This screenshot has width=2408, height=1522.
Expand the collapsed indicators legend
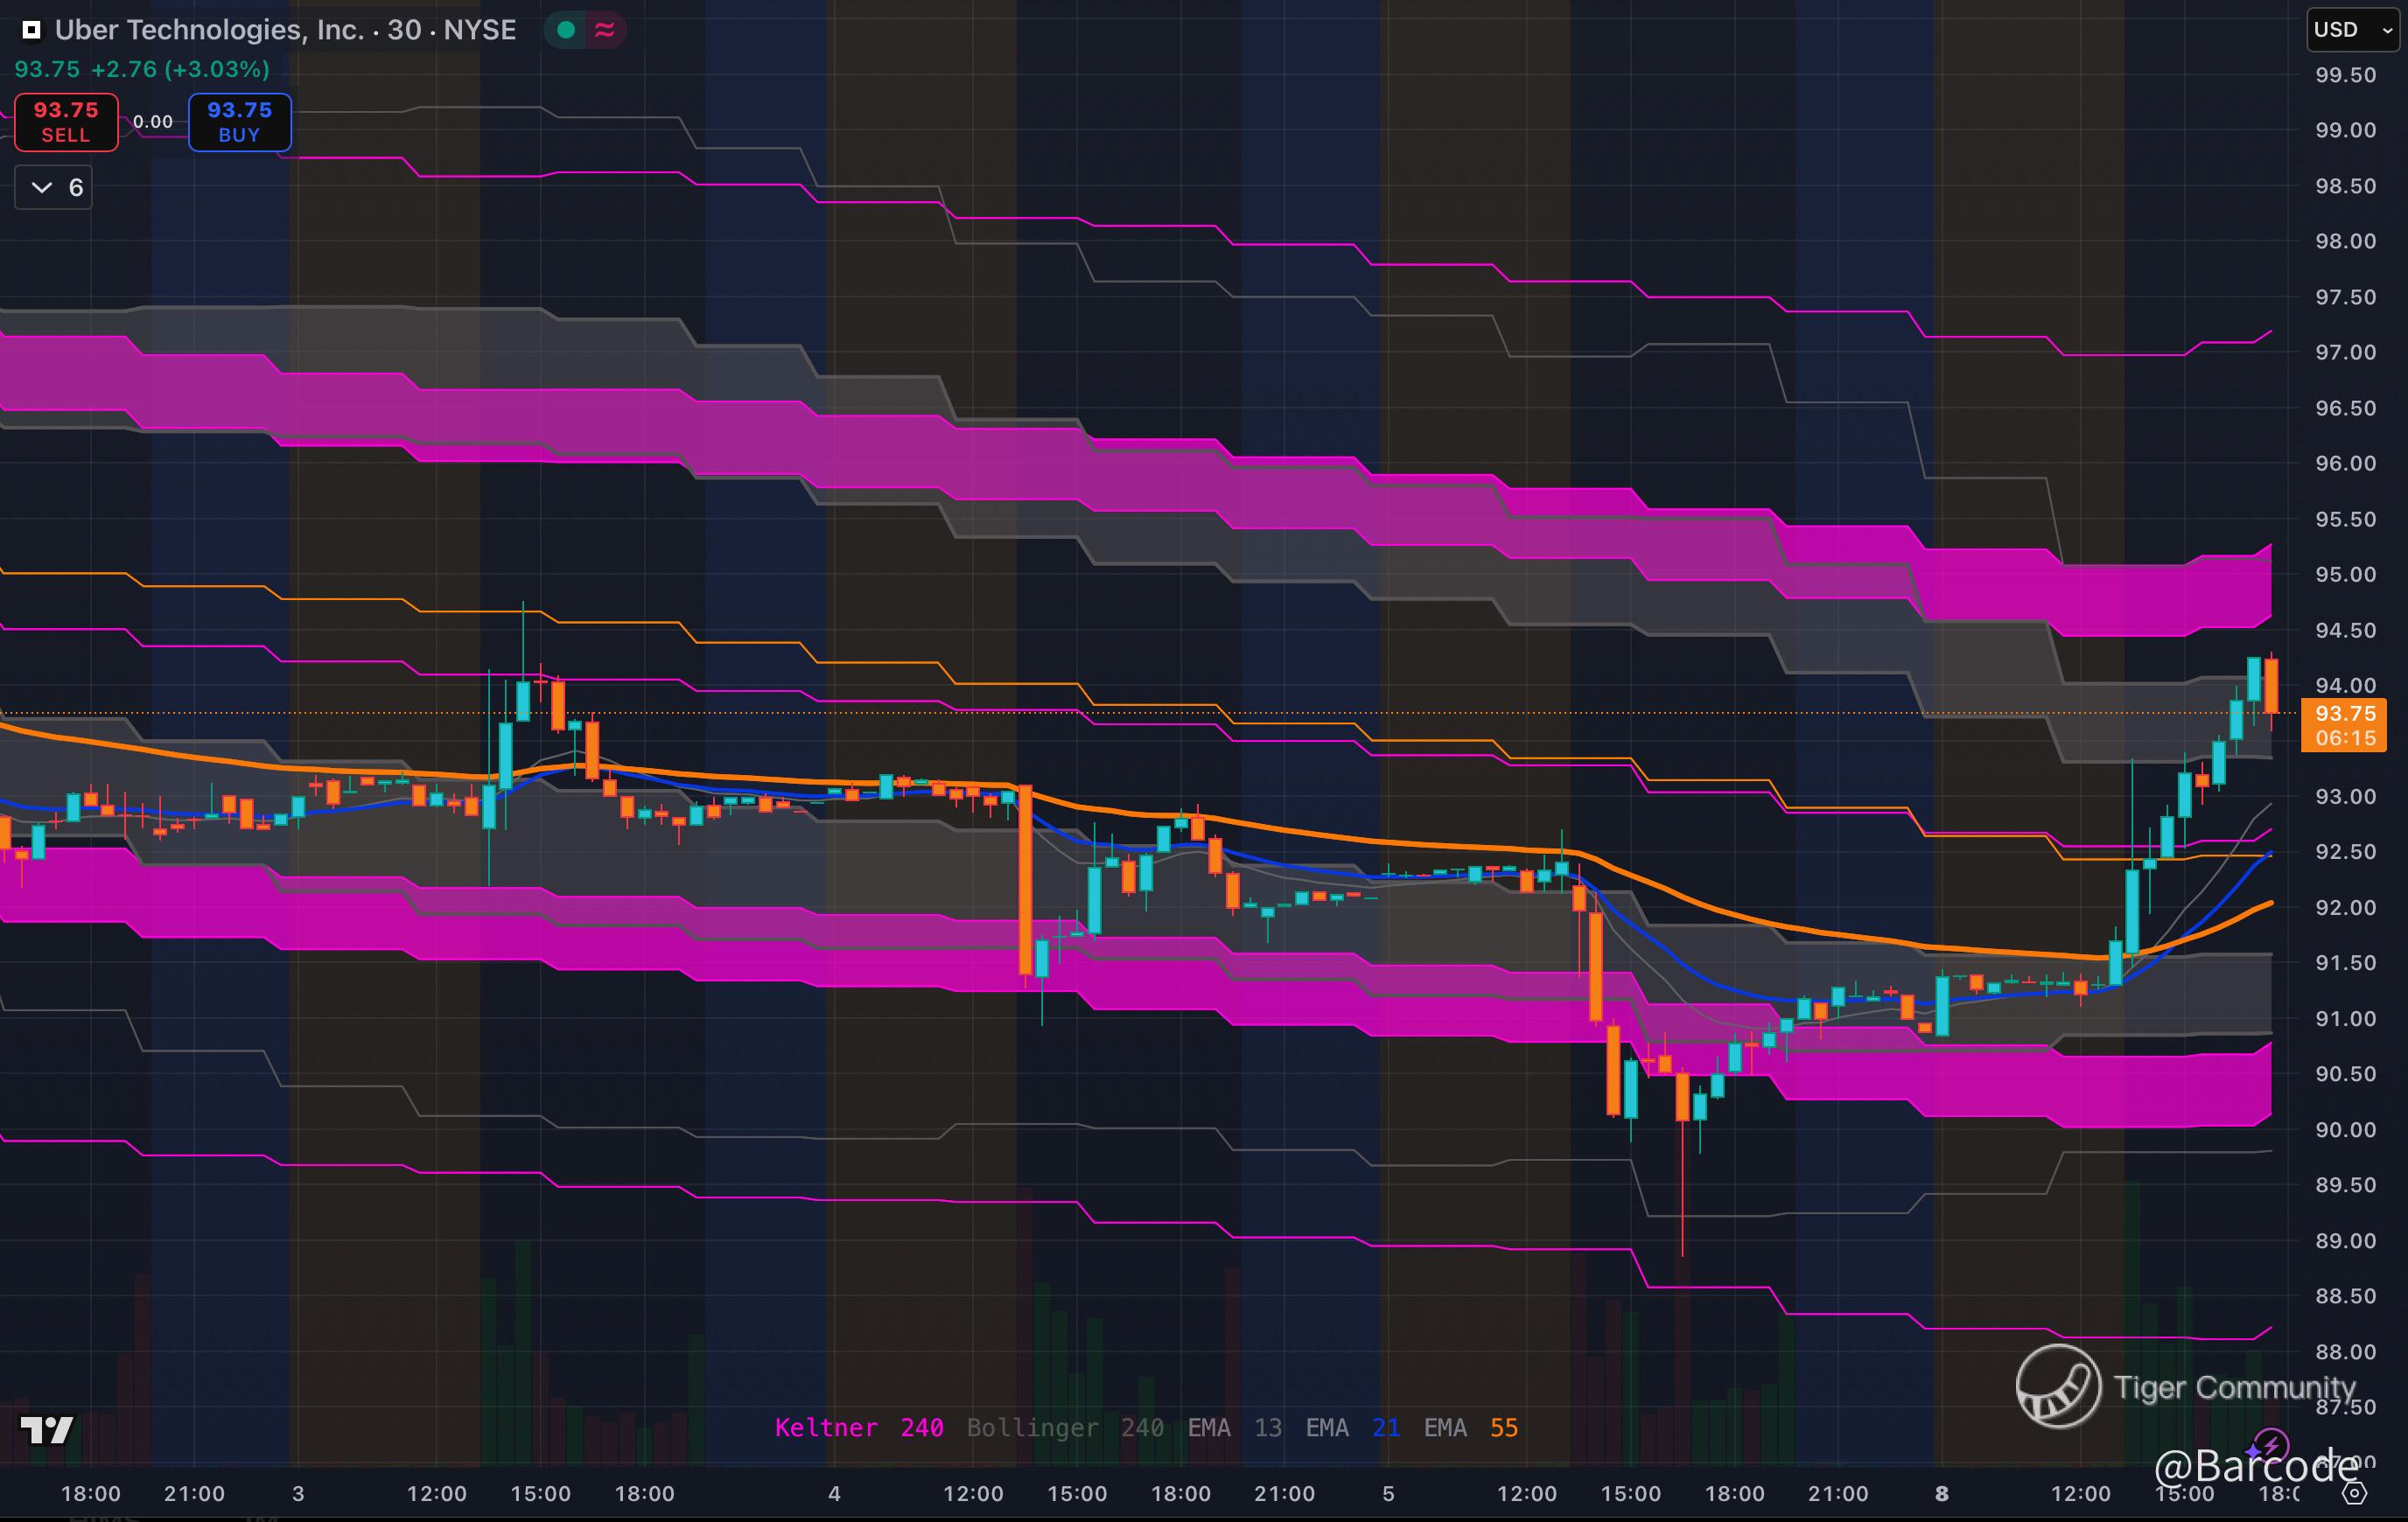tap(54, 187)
